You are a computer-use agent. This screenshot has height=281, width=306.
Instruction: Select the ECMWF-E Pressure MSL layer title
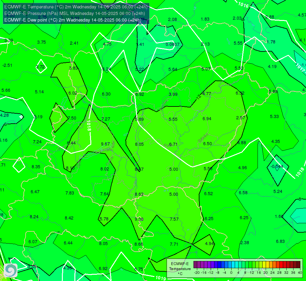pos(75,13)
